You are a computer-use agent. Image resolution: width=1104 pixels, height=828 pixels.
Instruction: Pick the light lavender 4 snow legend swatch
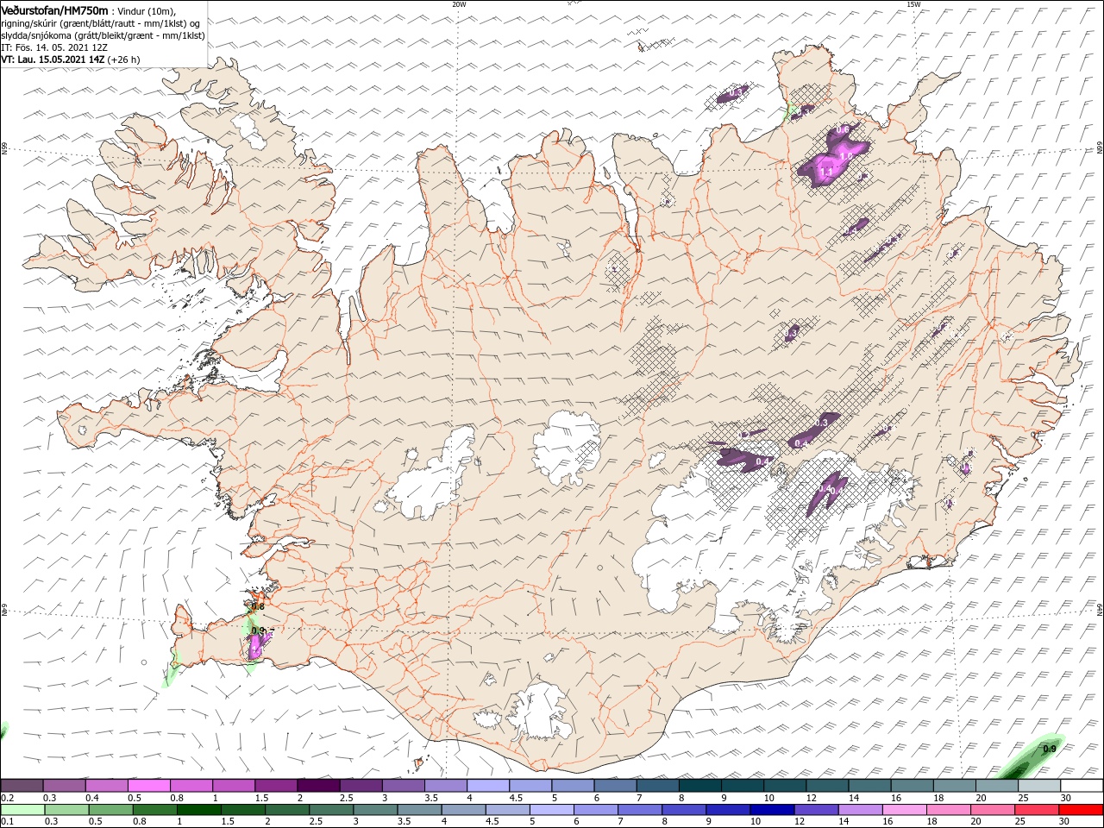(x=488, y=786)
